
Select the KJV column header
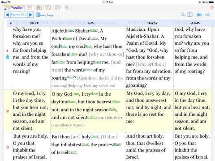91,23
